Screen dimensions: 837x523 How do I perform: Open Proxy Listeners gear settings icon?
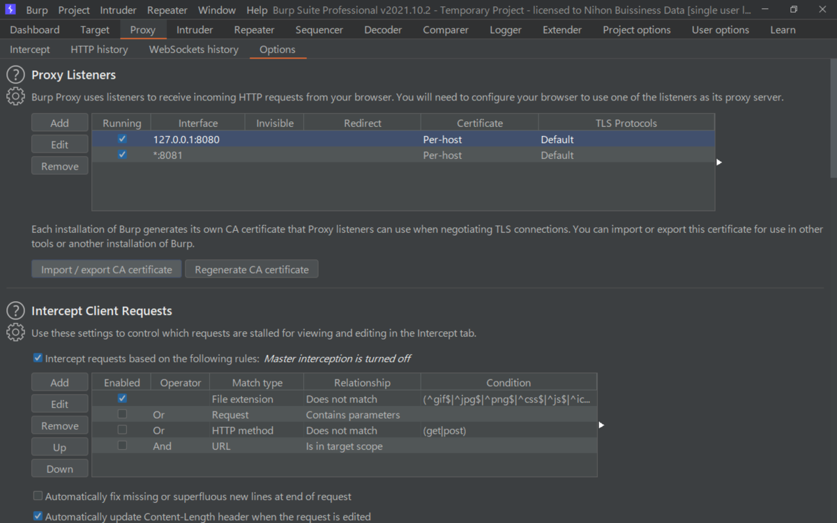click(15, 97)
